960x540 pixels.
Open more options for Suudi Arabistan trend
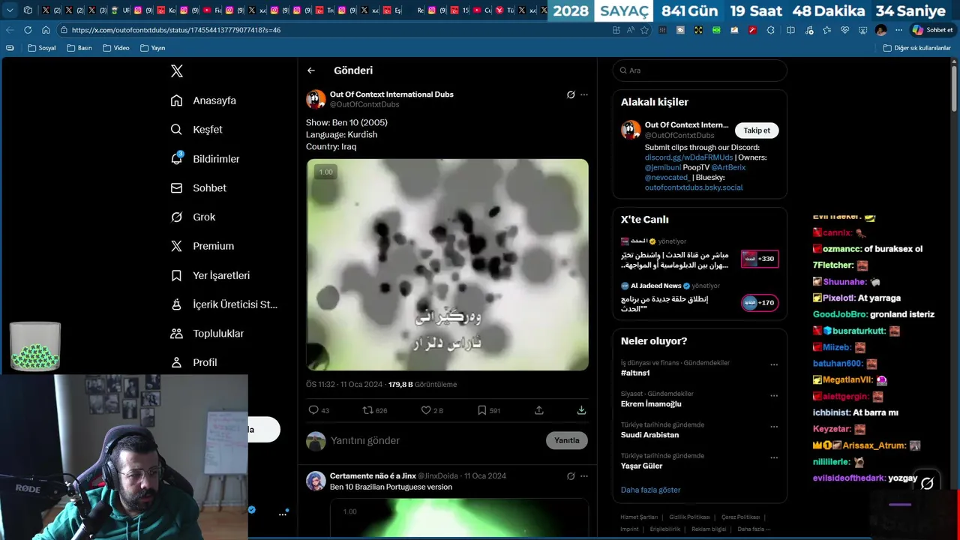(774, 426)
